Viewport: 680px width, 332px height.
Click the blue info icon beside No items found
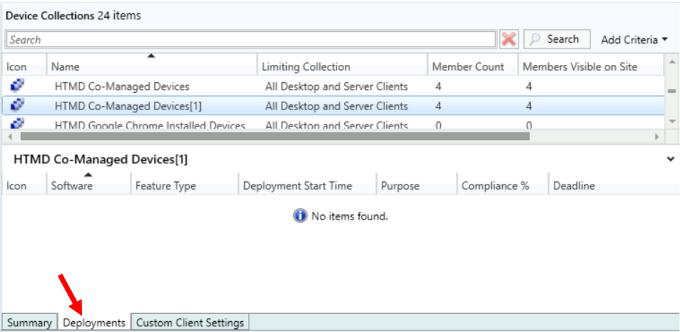pos(300,216)
